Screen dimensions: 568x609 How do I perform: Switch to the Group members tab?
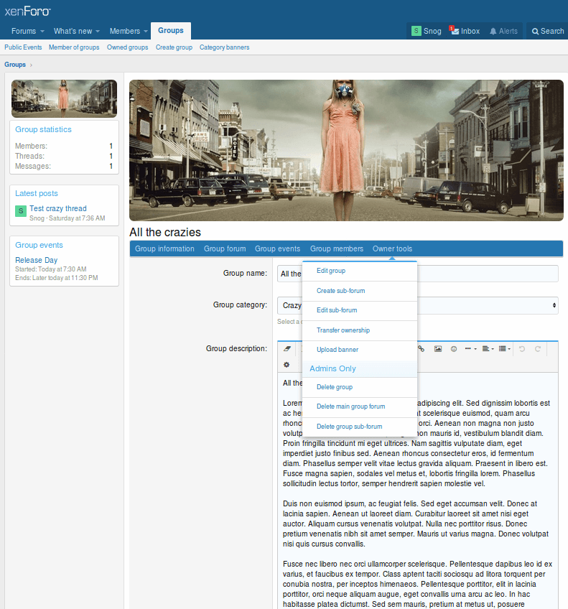tap(336, 248)
